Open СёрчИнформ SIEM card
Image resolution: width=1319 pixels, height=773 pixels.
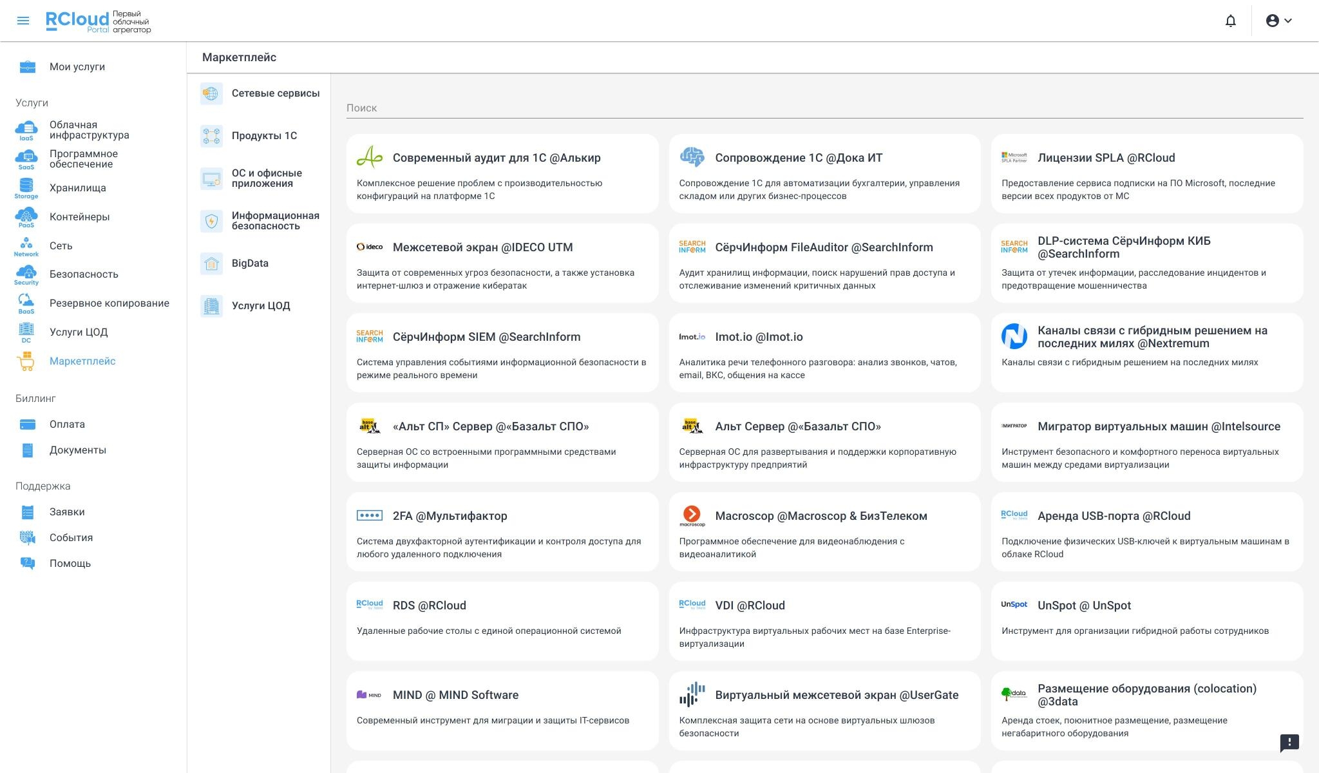tap(502, 352)
